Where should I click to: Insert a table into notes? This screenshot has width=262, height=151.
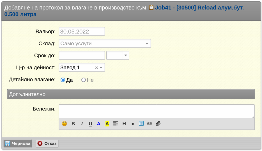(x=141, y=124)
